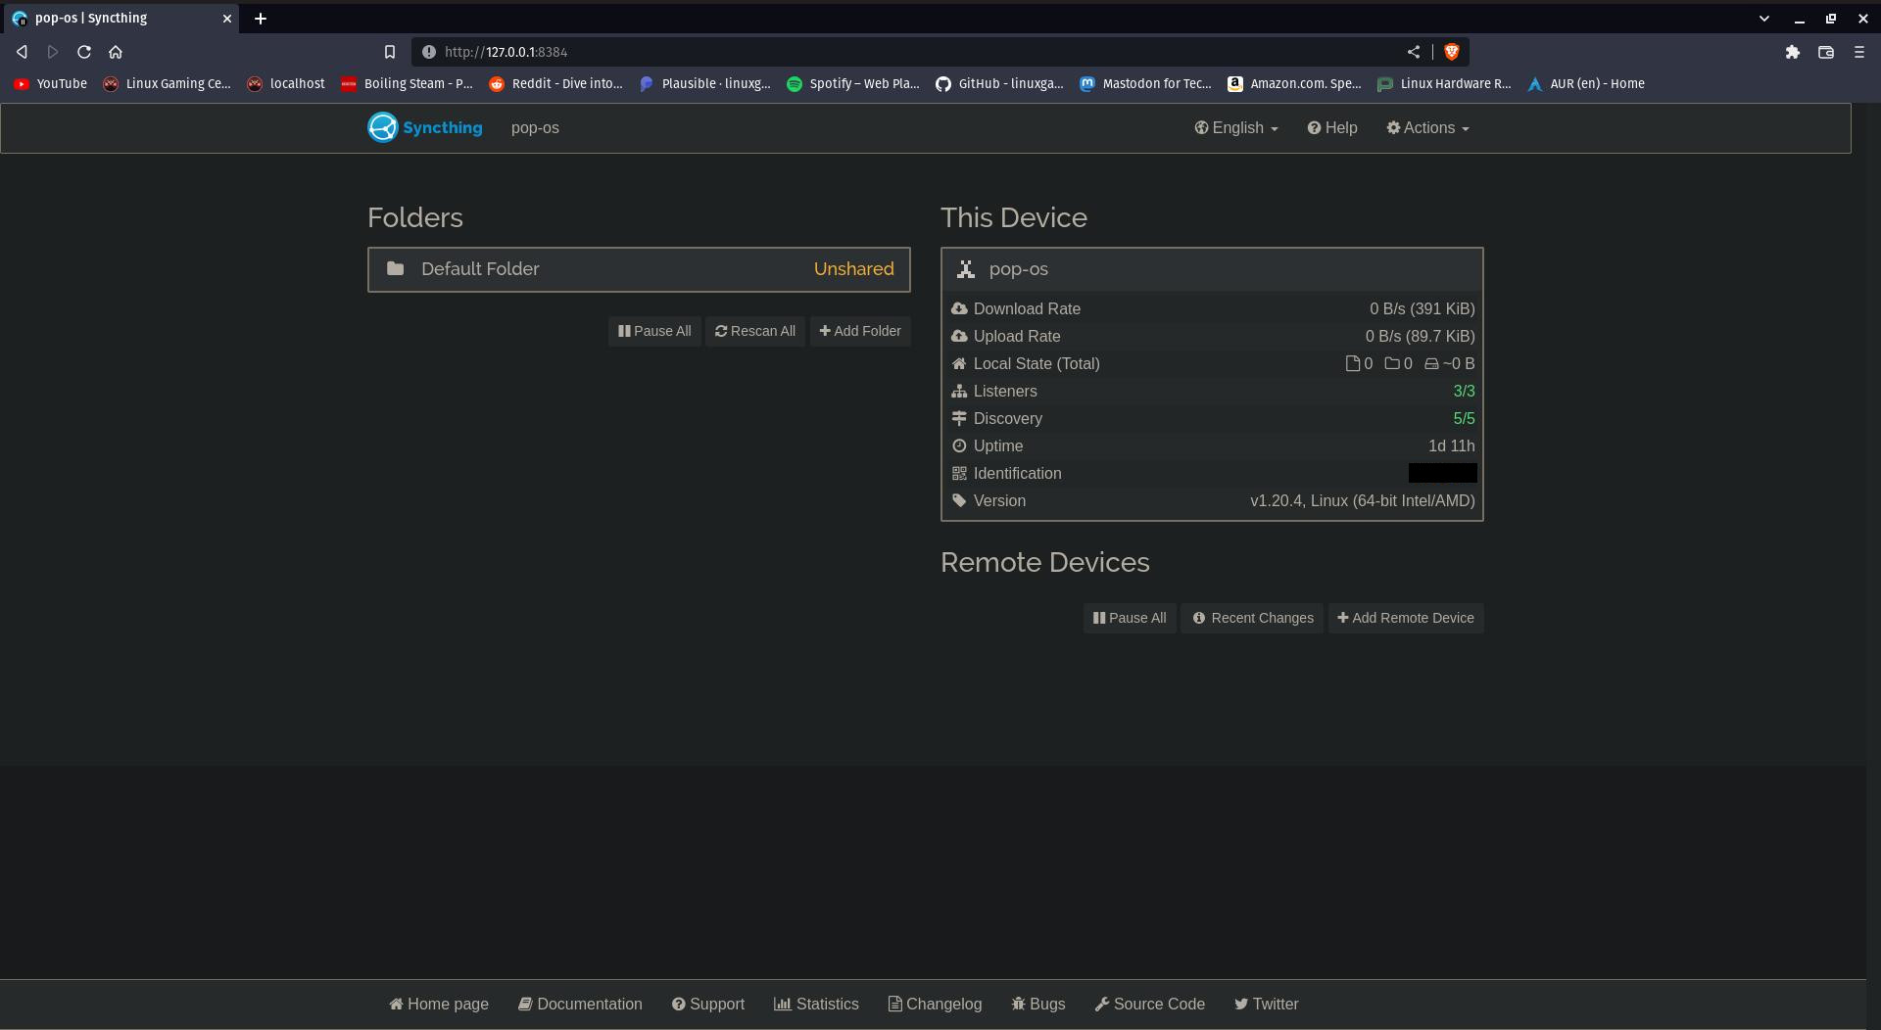This screenshot has width=1881, height=1030.
Task: Click the Identification QR code icon
Action: [959, 473]
